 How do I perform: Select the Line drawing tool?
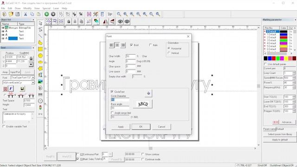(x=40, y=36)
